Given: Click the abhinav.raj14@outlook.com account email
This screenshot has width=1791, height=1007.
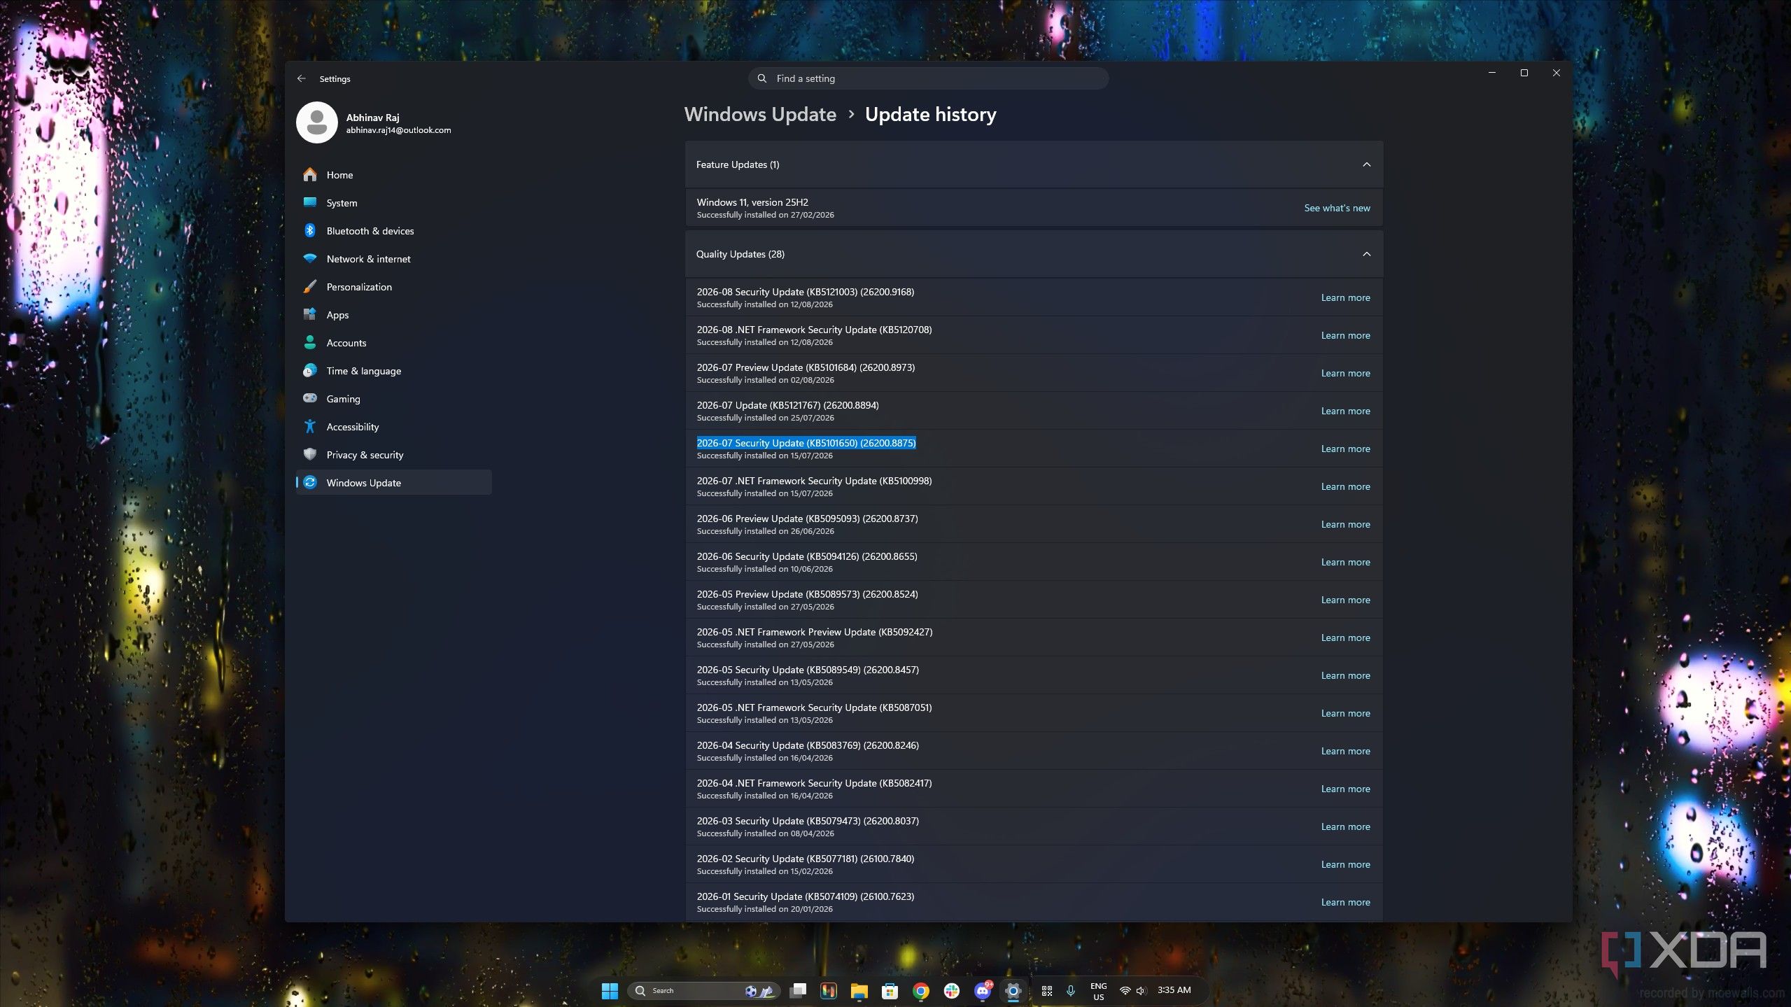Looking at the screenshot, I should point(398,130).
